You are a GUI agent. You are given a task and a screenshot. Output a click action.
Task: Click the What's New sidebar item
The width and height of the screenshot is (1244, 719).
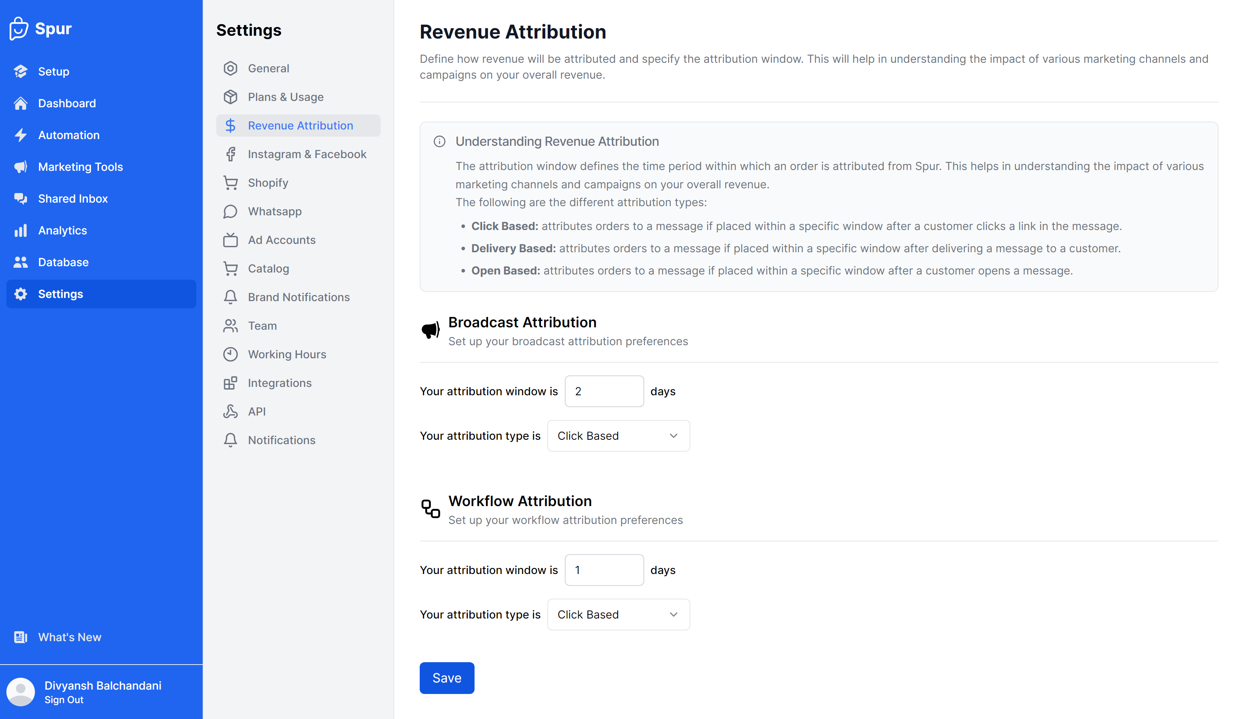[69, 637]
